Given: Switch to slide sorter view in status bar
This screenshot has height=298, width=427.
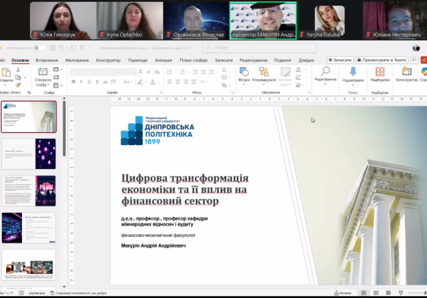Looking at the screenshot, I should click(376, 293).
